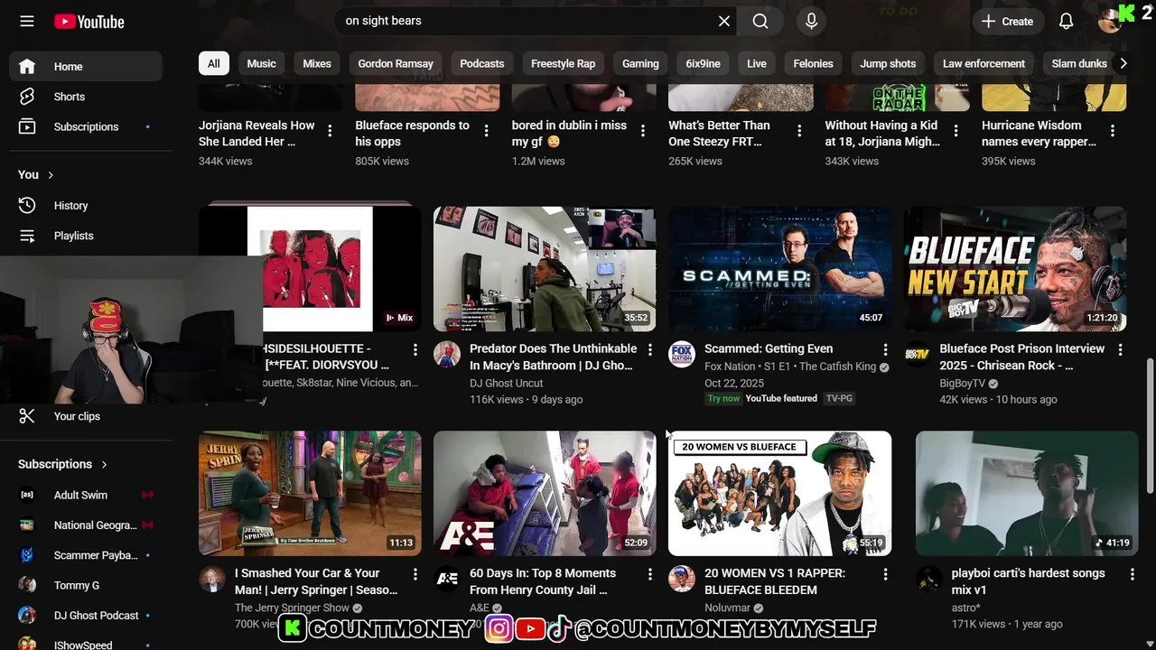Open Adult Swim channel subscription
1156x650 pixels.
(x=86, y=495)
